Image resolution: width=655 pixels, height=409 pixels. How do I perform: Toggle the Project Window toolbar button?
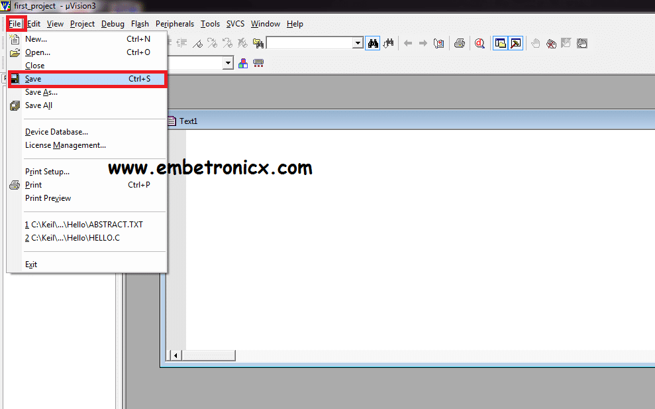point(500,43)
